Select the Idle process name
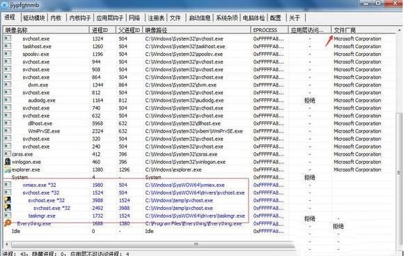404x256 pixels. (x=16, y=231)
